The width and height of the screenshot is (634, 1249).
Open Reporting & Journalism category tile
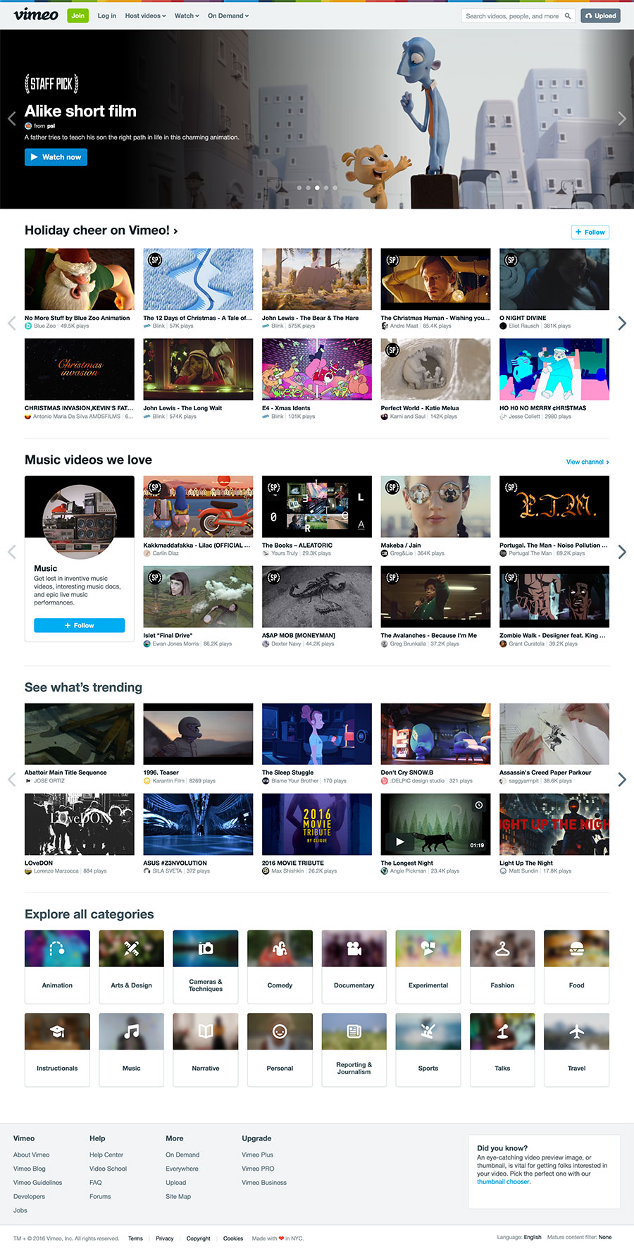(354, 1050)
